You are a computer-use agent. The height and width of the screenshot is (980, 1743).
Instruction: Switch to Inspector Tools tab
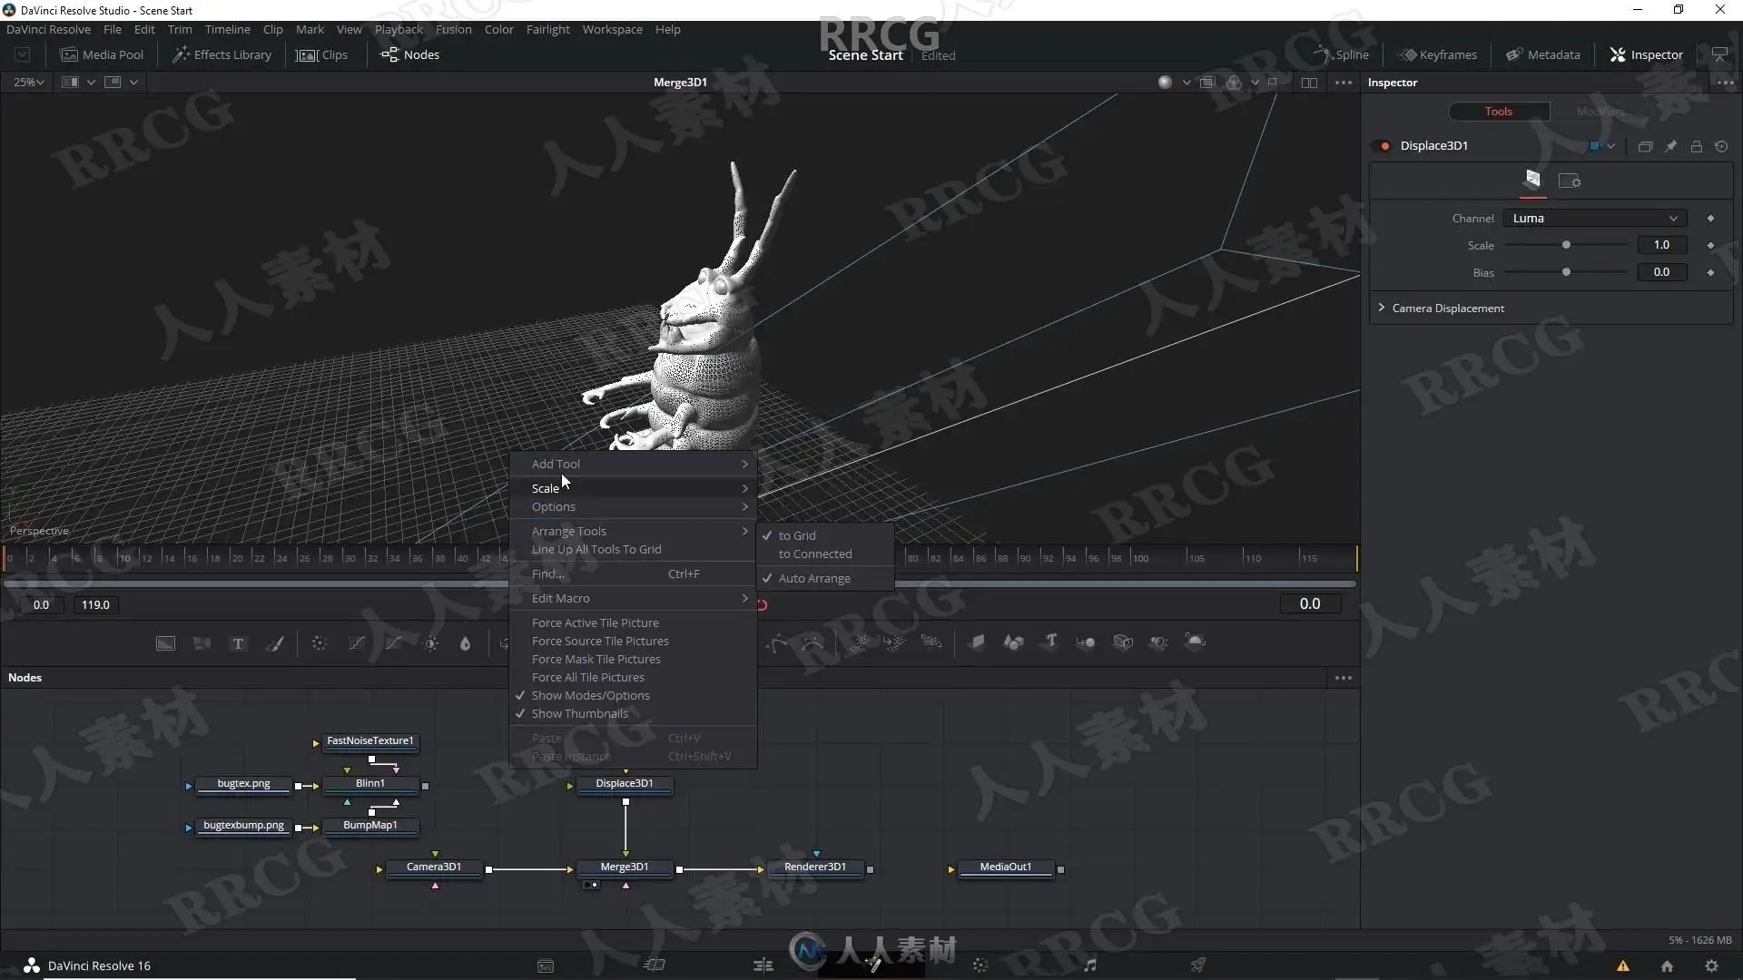(1499, 112)
